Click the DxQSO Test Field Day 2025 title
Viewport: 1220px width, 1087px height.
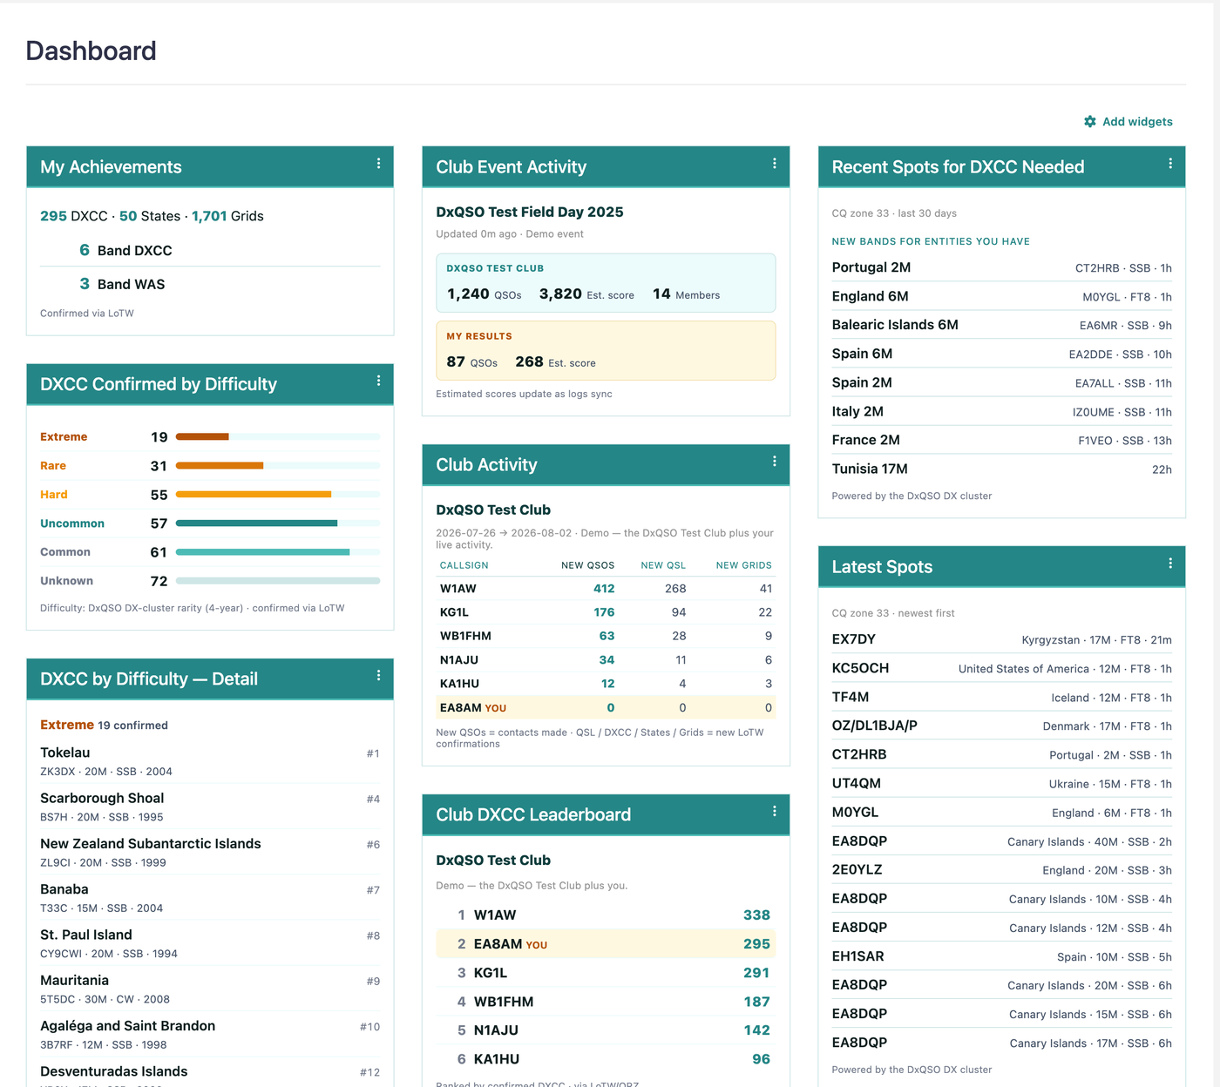click(x=530, y=212)
